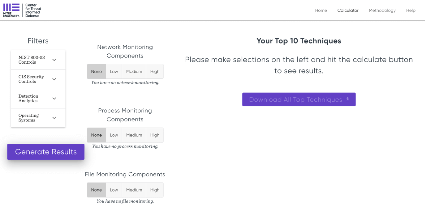Choose Low for File Monitoring

114,190
